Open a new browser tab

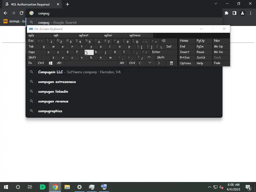(67, 4)
